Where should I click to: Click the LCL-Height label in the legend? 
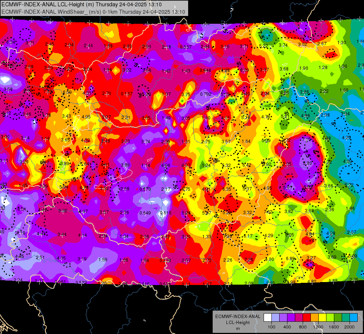coord(238,322)
